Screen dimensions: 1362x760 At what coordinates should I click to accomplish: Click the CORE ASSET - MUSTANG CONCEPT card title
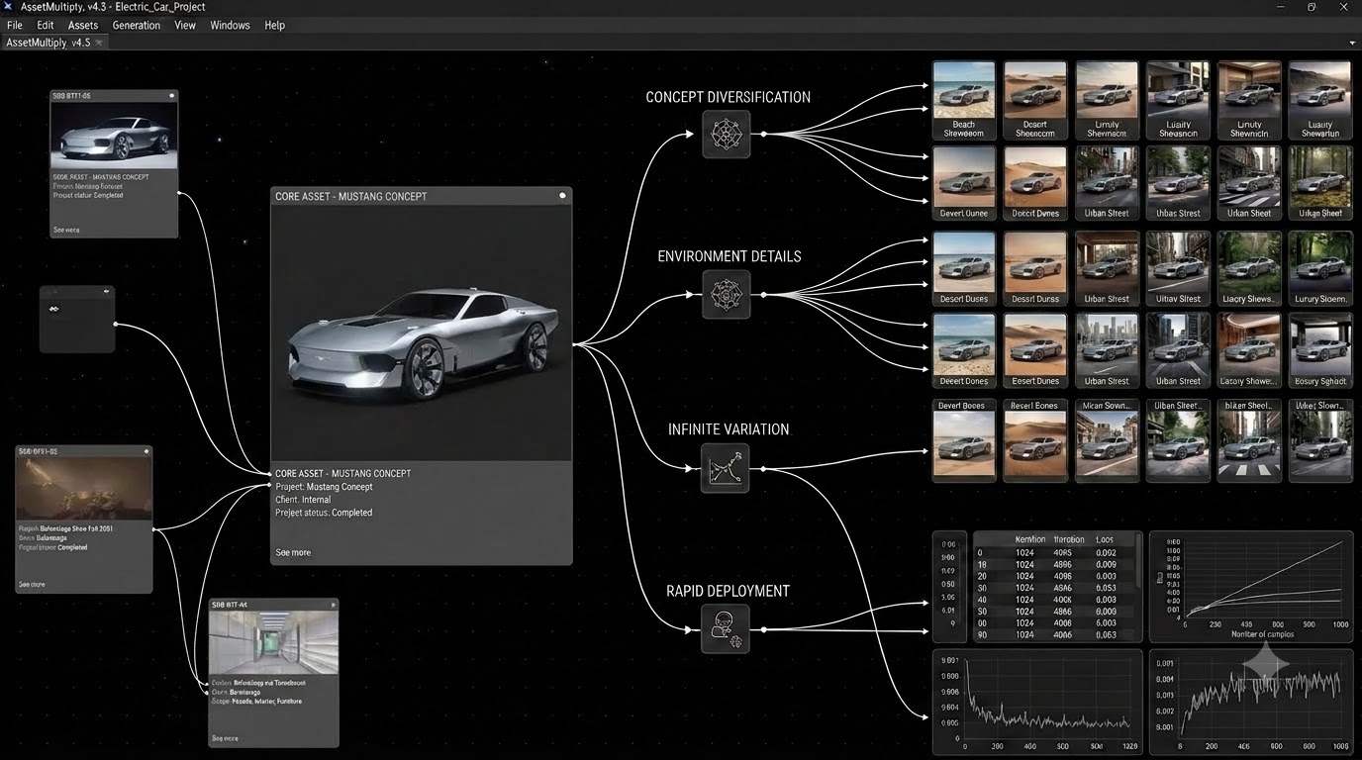(x=351, y=196)
